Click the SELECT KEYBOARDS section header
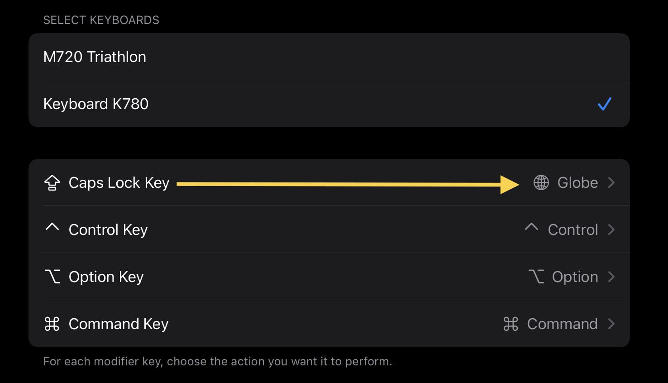This screenshot has width=668, height=383. 101,20
